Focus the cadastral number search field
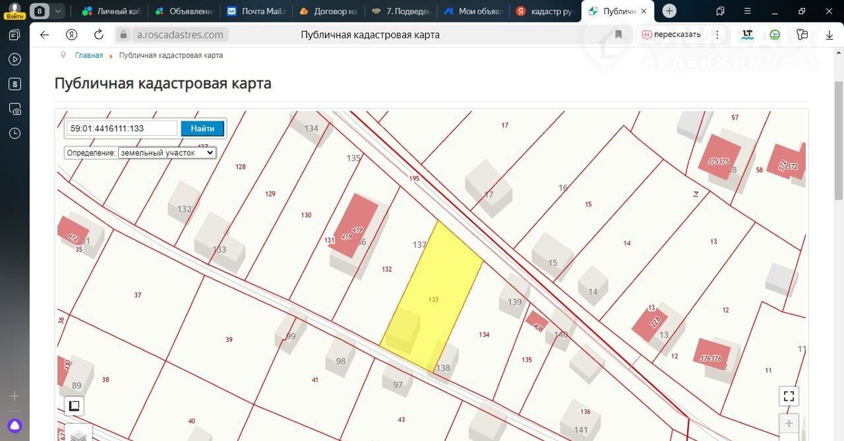844x441 pixels. (122, 129)
